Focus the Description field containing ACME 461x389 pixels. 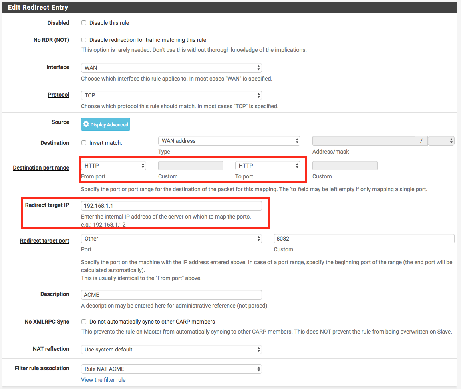click(171, 295)
